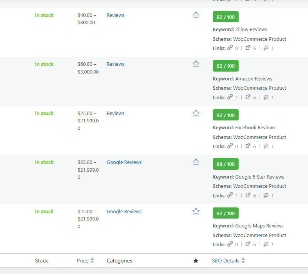Screen dimensions: 308x274
Task: Click internal links icon for Zillow Reviews
Action: 230,48
